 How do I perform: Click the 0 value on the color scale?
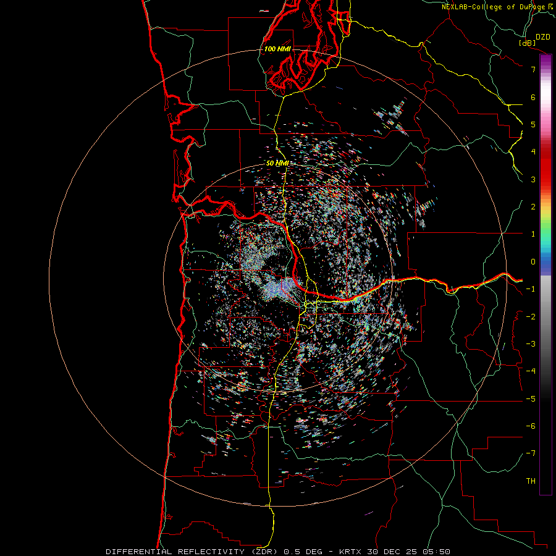pyautogui.click(x=533, y=262)
